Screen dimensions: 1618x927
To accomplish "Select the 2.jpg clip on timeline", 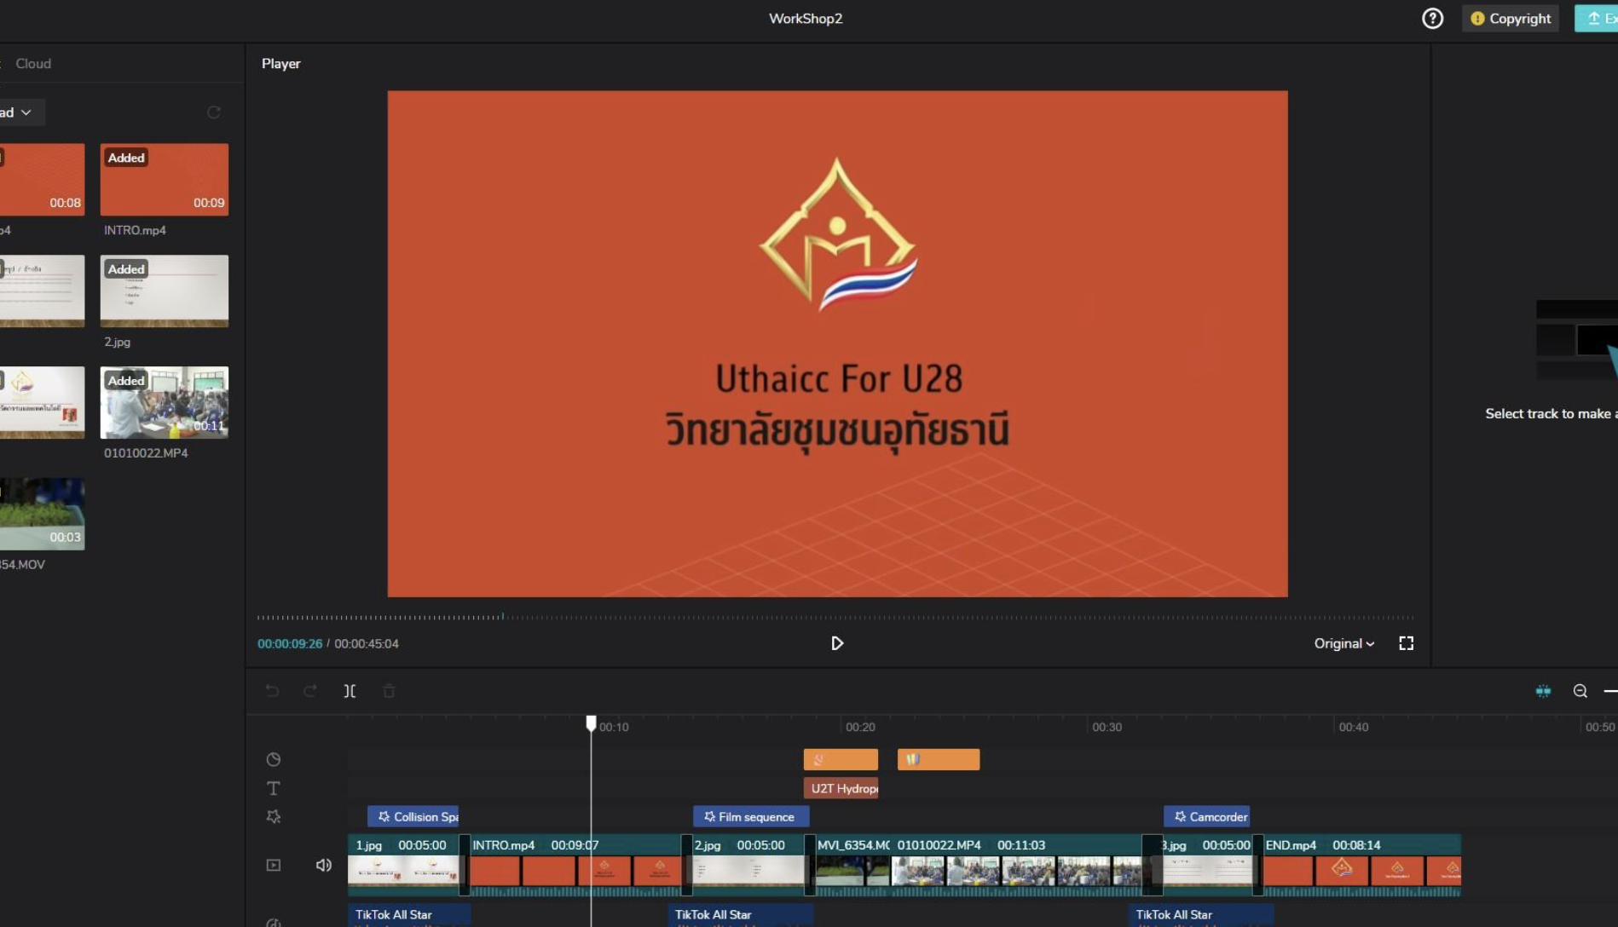I will point(748,865).
